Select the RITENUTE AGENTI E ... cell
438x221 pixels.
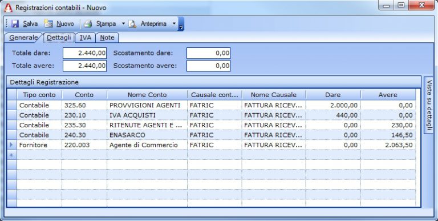pos(147,125)
